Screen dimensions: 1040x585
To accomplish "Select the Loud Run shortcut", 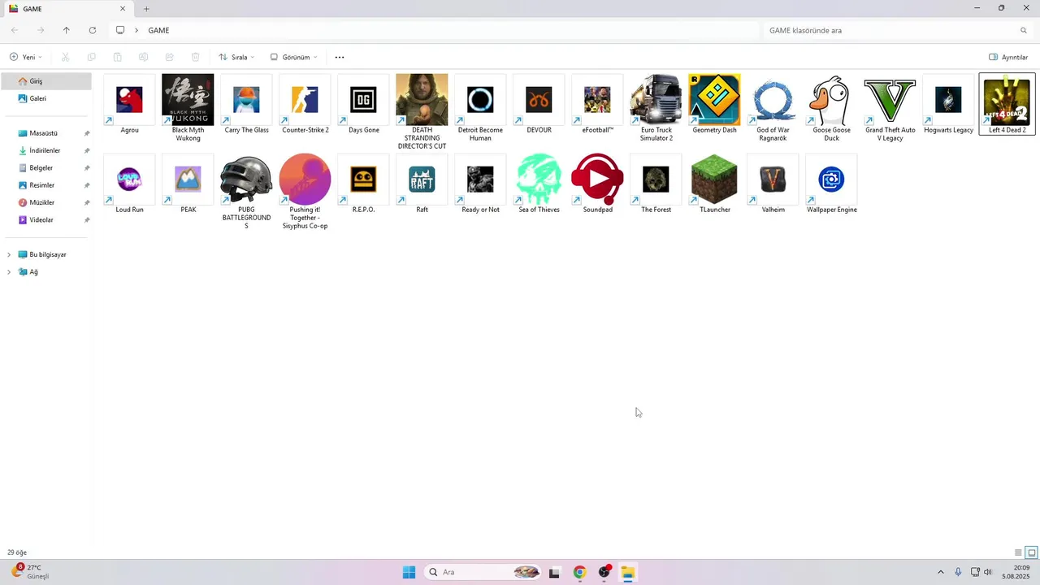I will point(129,184).
